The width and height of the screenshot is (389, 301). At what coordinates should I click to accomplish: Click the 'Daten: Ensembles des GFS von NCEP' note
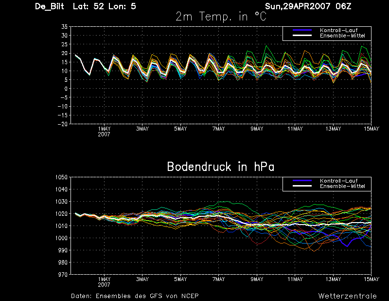click(135, 296)
